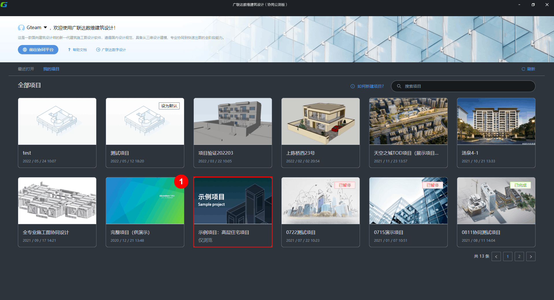Open the 完整项目 (供演示) project thumbnail
Image resolution: width=554 pixels, height=300 pixels.
(145, 201)
